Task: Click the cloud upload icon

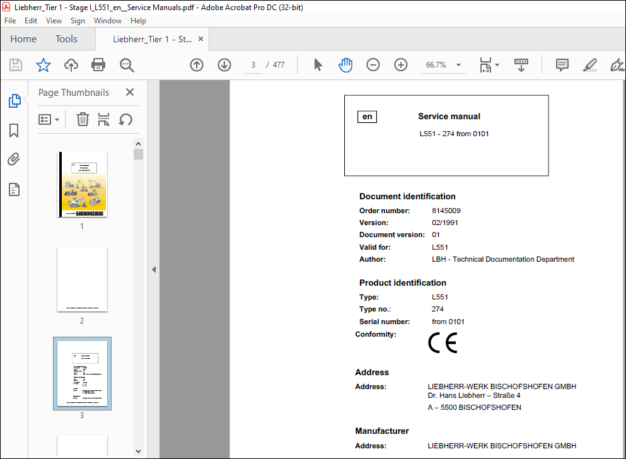Action: (71, 65)
